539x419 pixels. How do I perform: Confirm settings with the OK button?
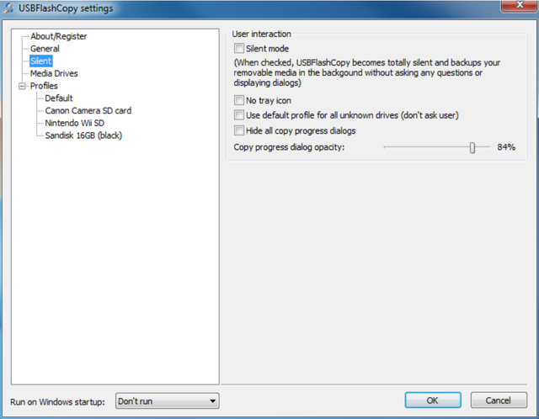click(433, 400)
